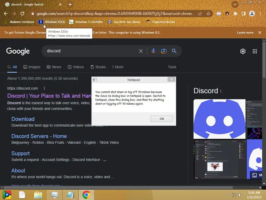266x200 pixels.
Task: Switch to the Images tab
Action: (x=32, y=67)
